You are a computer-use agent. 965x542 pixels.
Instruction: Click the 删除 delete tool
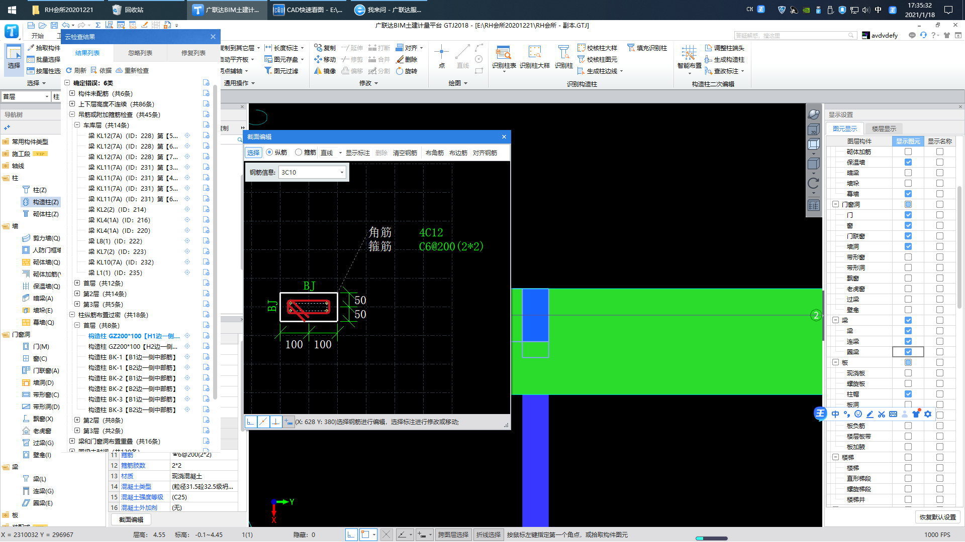[407, 59]
